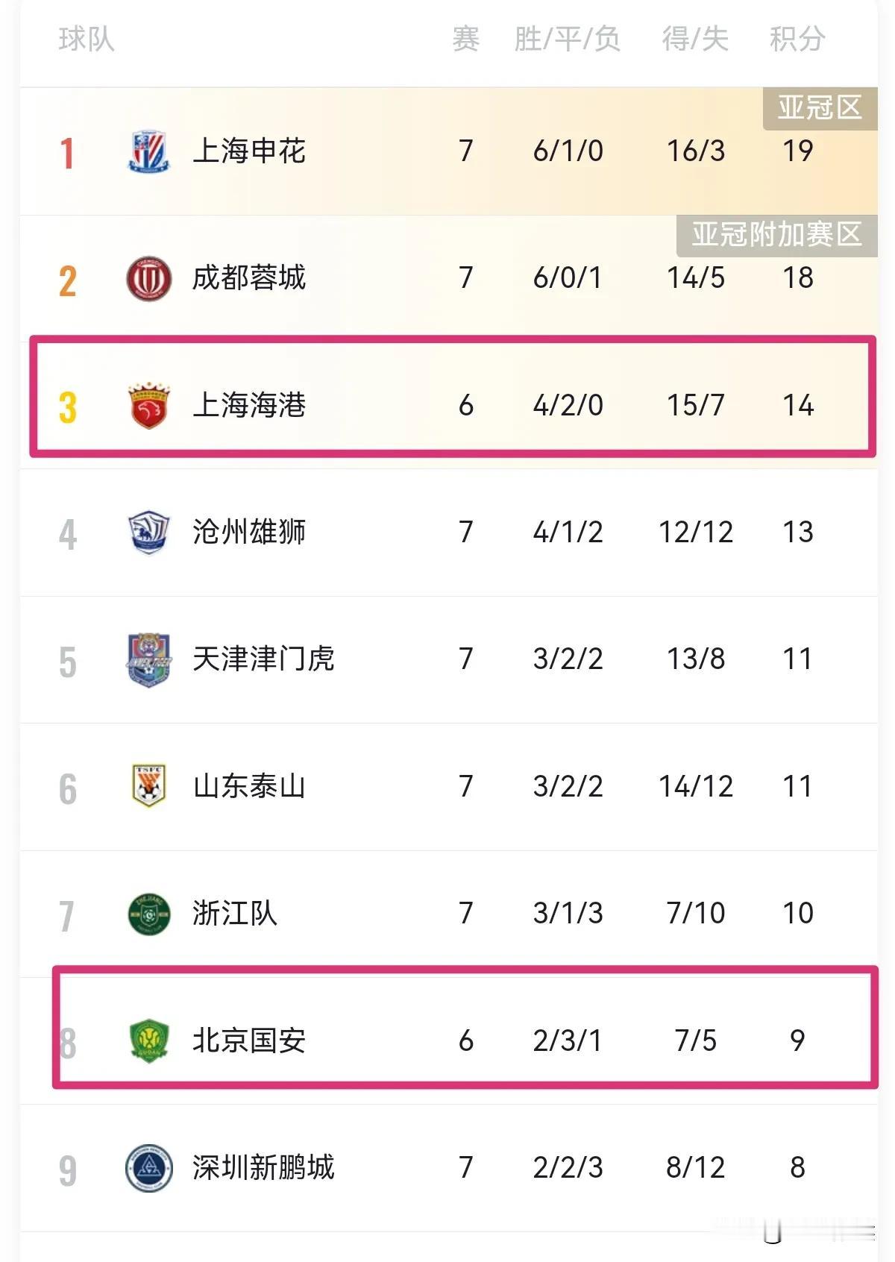The height and width of the screenshot is (1262, 895).
Task: Click the 球队 column header
Action: tap(87, 39)
